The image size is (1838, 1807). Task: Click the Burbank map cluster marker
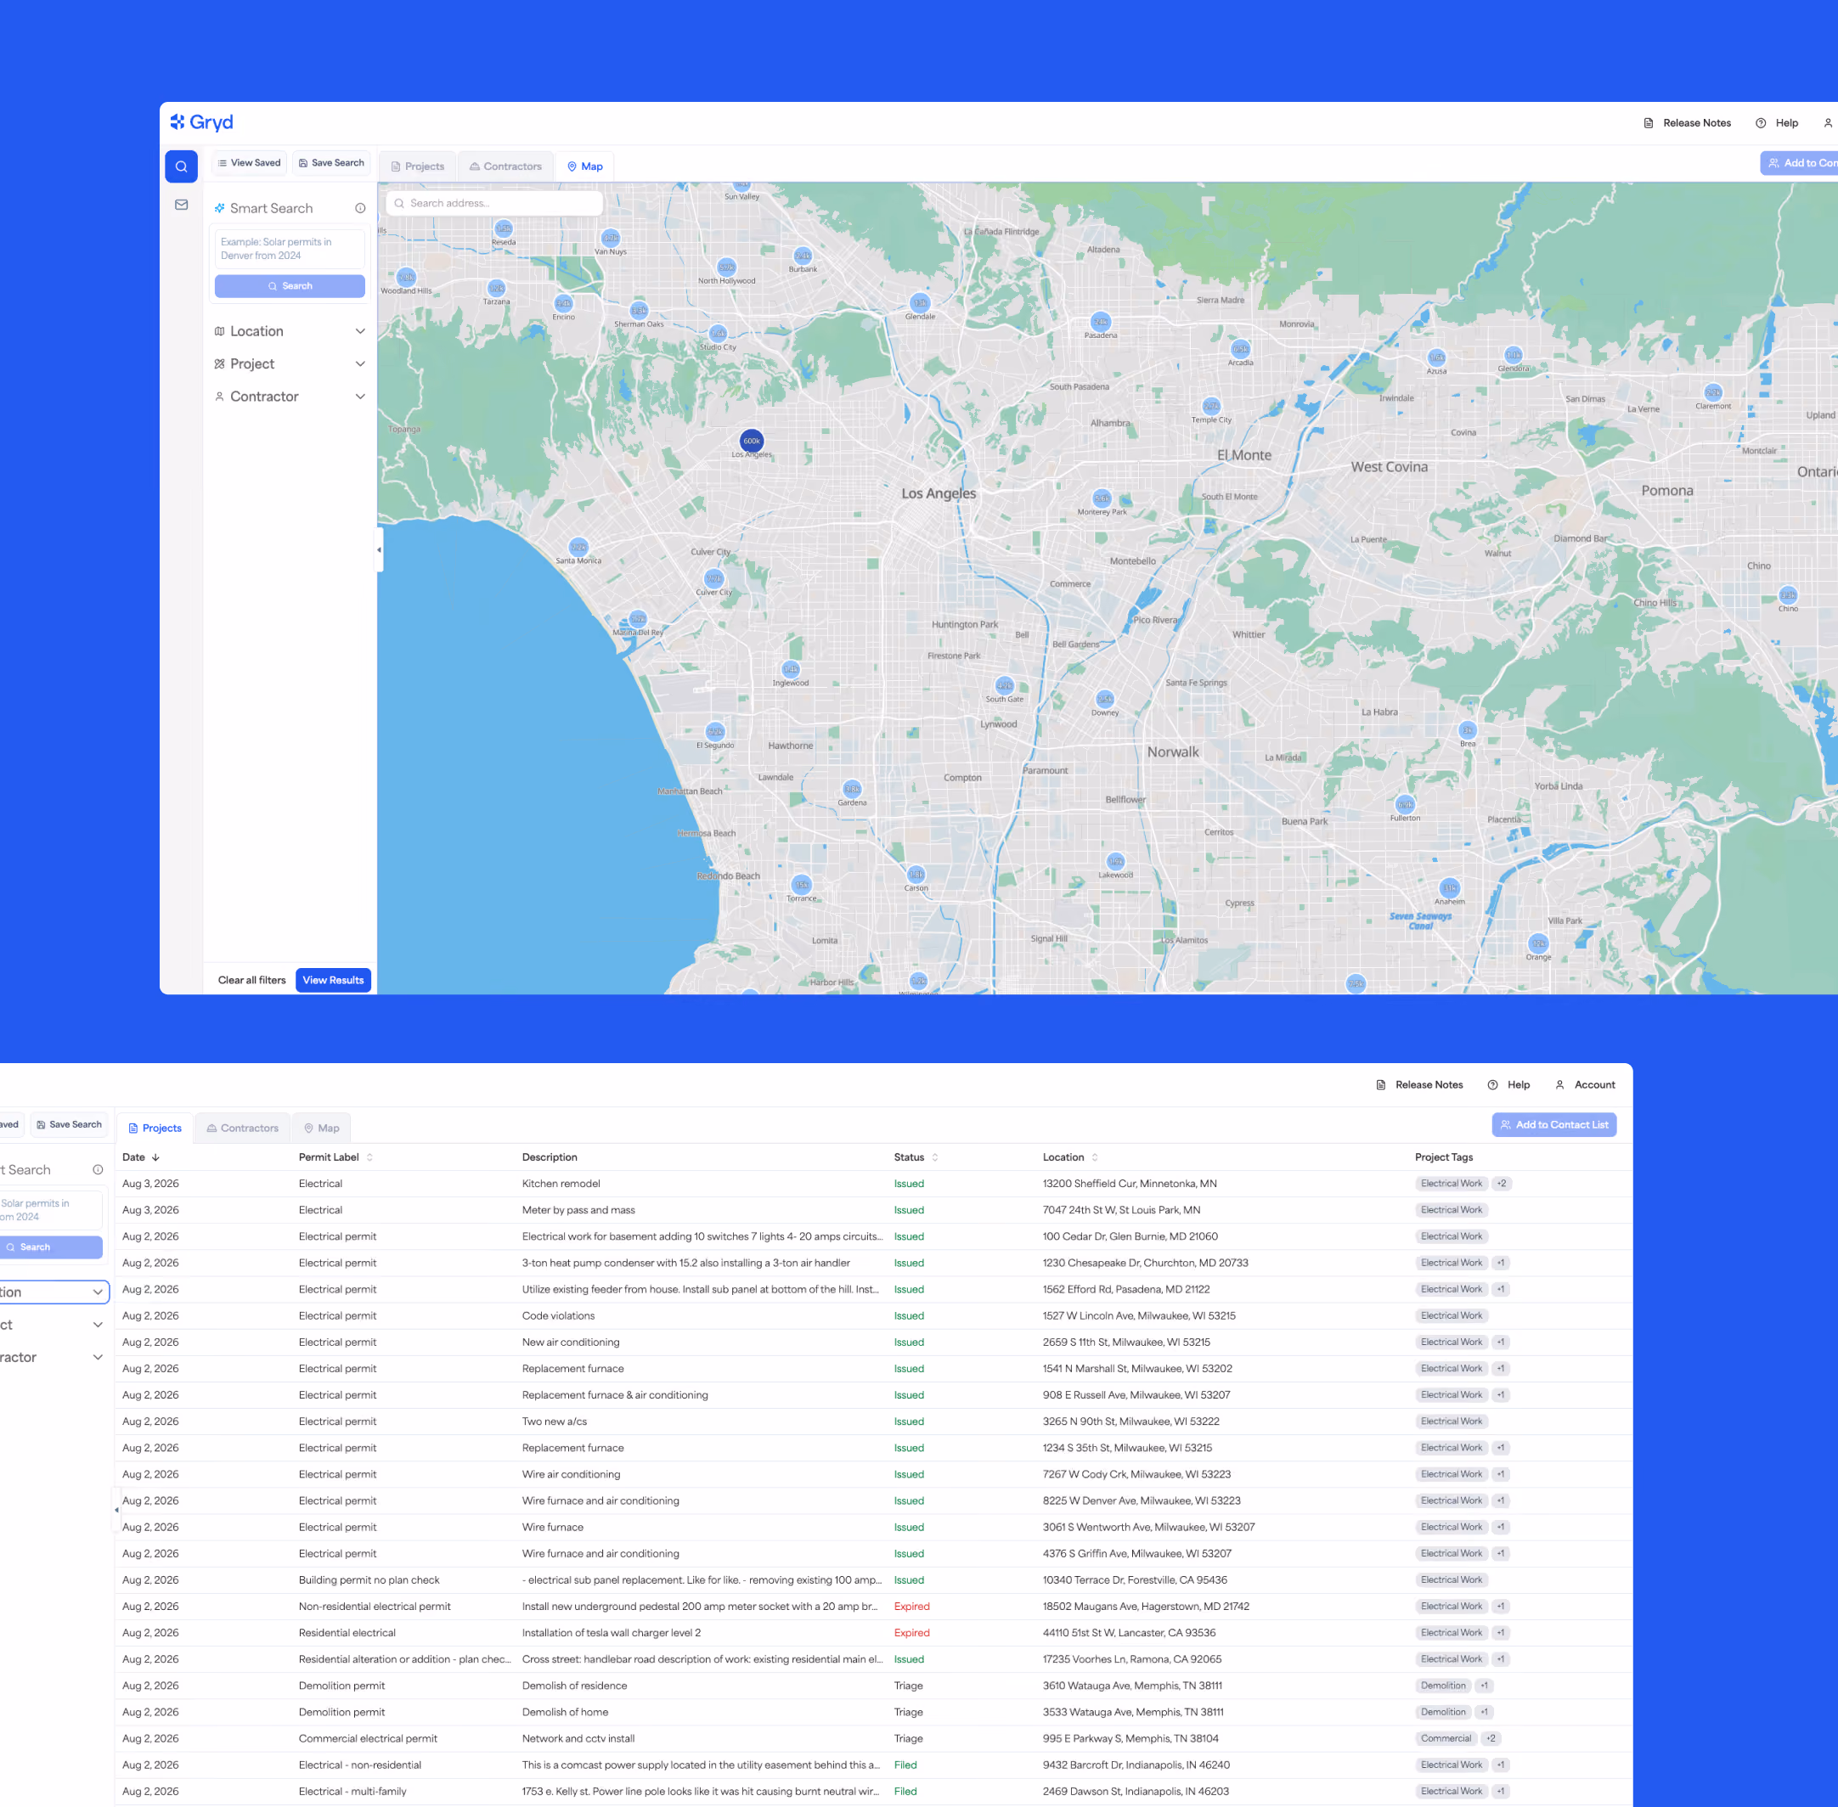click(803, 256)
